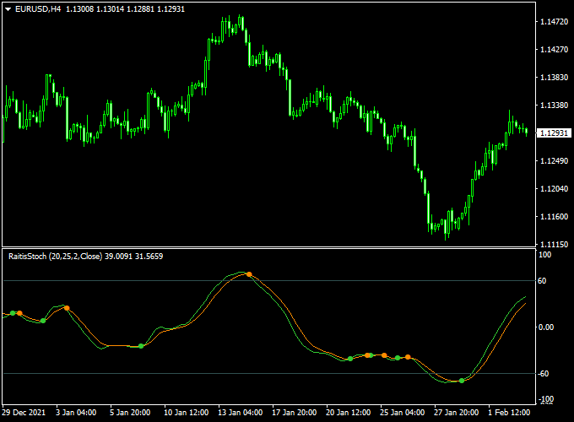The height and width of the screenshot is (422, 574).
Task: Click the 1.12040 price axis label
Action: [x=554, y=189]
